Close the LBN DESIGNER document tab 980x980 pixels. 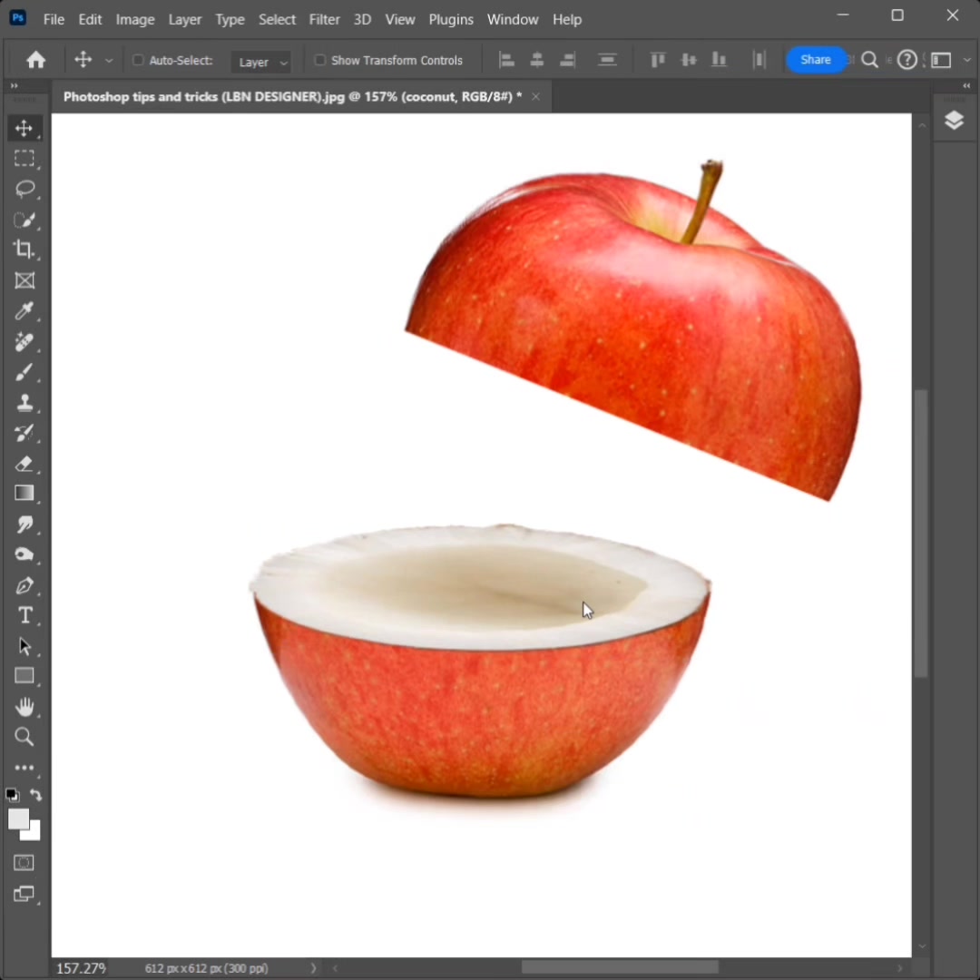pyautogui.click(x=535, y=96)
